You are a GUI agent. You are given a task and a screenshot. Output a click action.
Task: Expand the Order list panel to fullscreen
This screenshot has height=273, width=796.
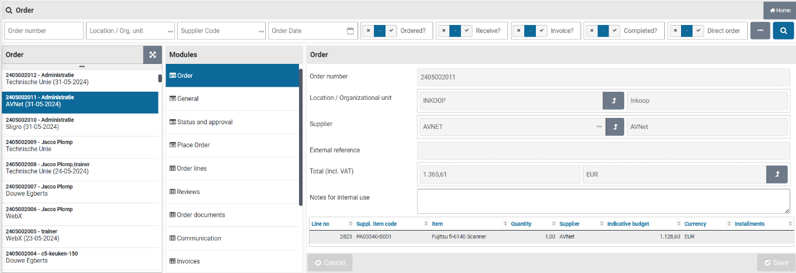[x=152, y=55]
